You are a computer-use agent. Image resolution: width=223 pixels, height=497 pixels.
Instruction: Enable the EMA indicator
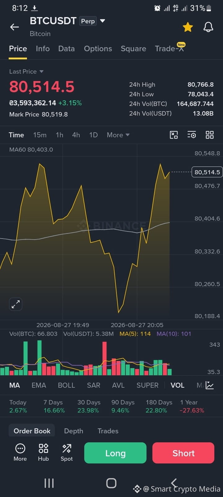(39, 385)
